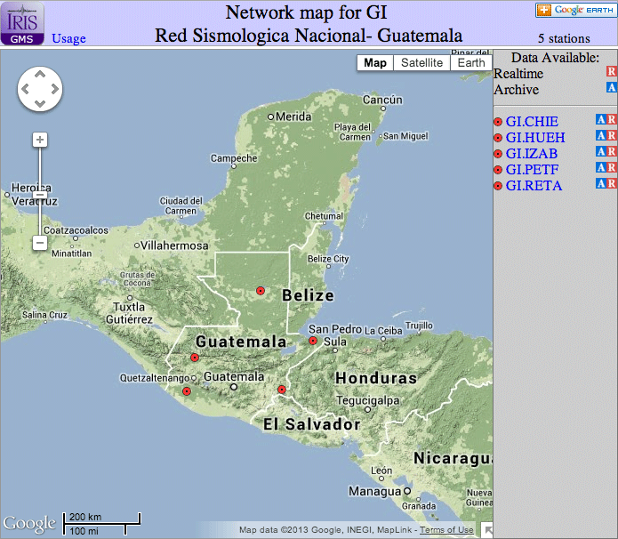Pan the map right arrow
618x539 pixels.
55,89
